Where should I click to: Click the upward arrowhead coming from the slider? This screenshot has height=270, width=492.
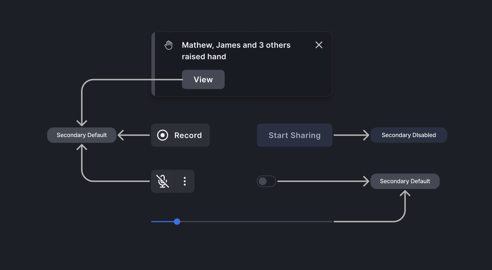(x=405, y=194)
